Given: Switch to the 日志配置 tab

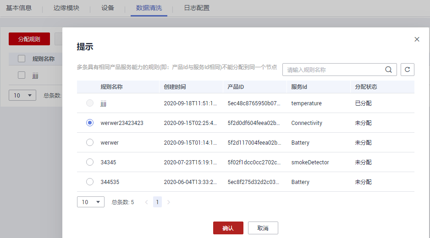Looking at the screenshot, I should (197, 8).
